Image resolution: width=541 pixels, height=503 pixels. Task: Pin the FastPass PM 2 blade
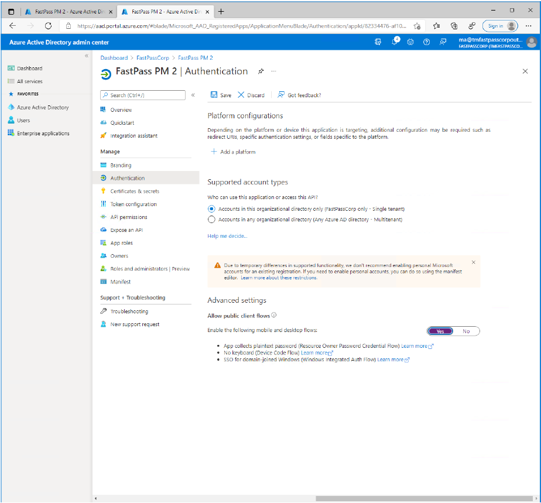261,71
